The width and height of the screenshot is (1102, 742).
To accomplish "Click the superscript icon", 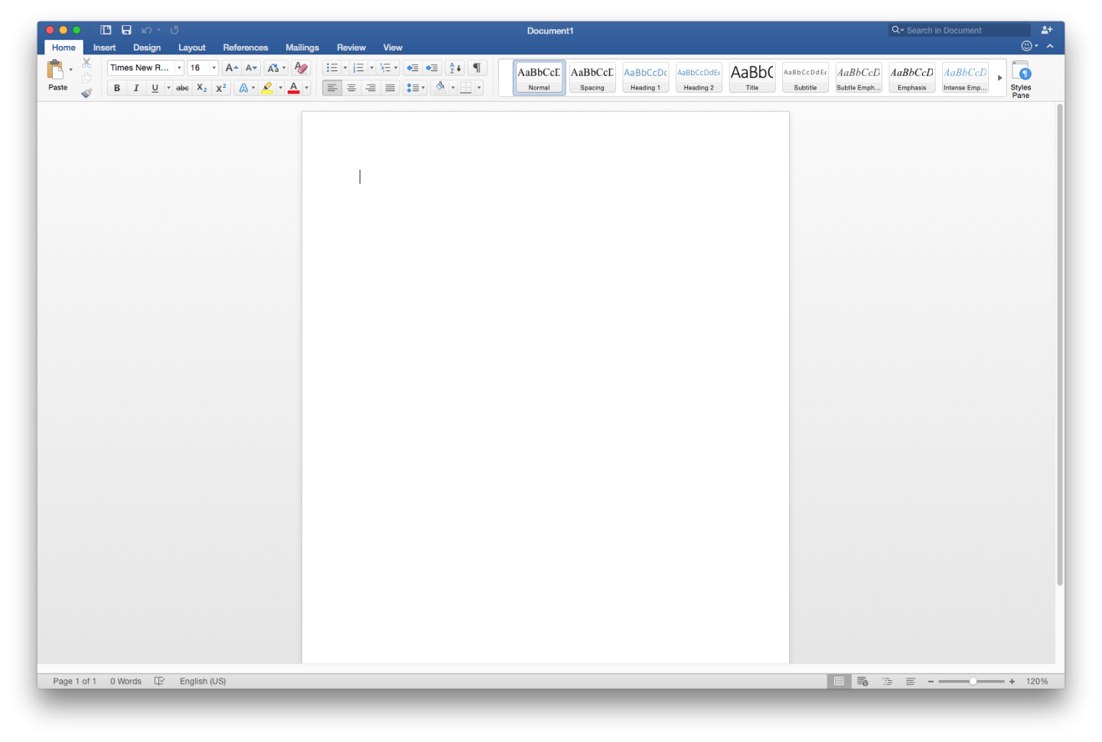I will click(220, 87).
